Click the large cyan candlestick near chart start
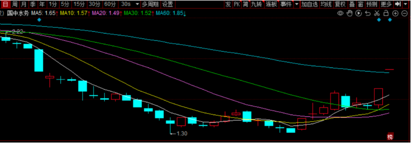 coord(39,60)
